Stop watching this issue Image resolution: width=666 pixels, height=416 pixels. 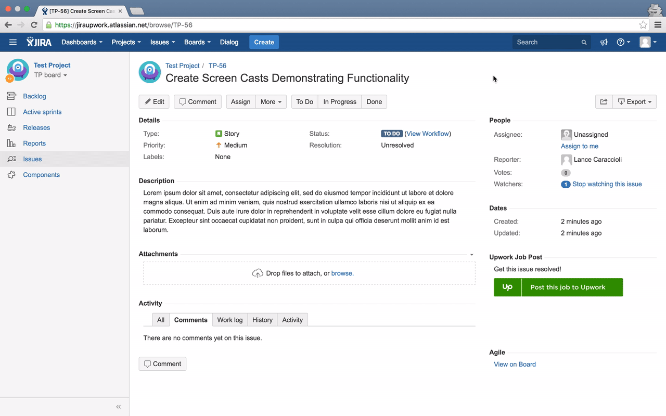pos(607,184)
